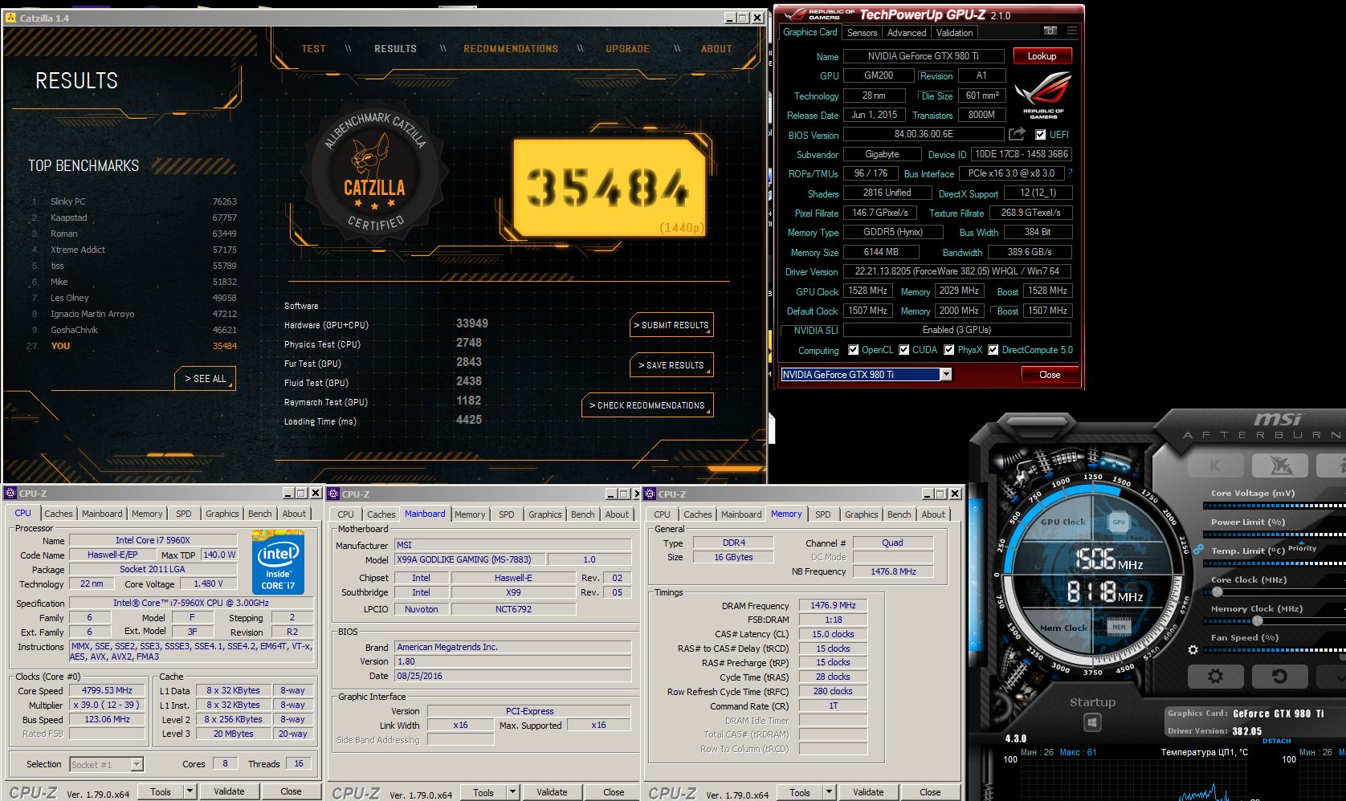Click the Catzilla title bar app icon
This screenshot has width=1346, height=801.
coord(10,17)
